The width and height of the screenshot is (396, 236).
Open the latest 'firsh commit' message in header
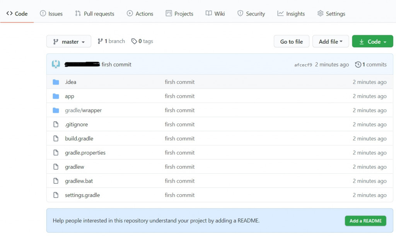116,65
